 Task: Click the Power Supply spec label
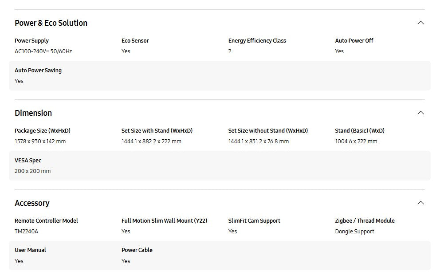31,41
